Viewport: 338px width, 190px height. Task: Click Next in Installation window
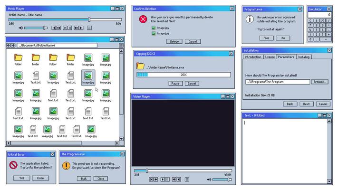point(306,104)
